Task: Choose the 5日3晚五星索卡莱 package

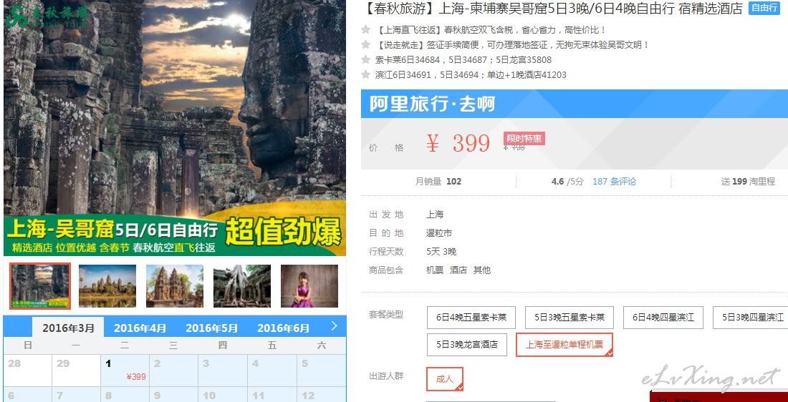Action: (570, 318)
